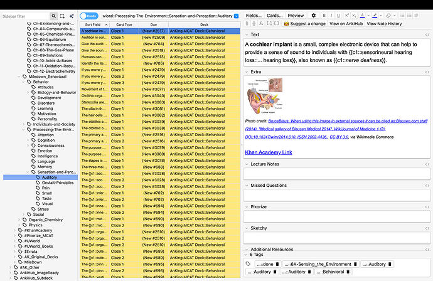The image size is (433, 281).
Task: Insert an unordered bullet list
Action: [402, 16]
